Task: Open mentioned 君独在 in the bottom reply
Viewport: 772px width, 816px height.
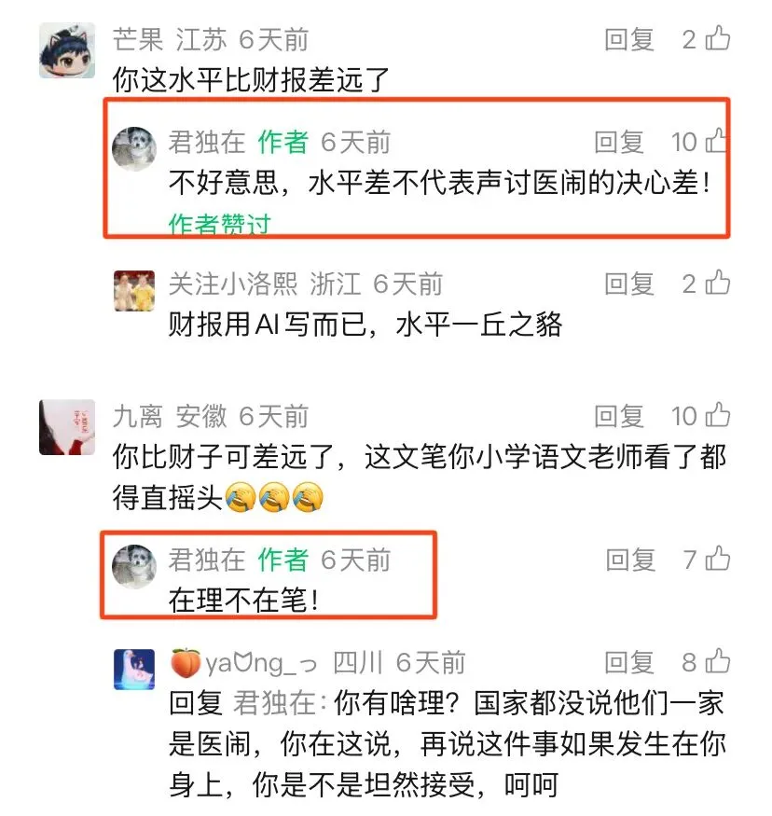Action: (x=275, y=703)
